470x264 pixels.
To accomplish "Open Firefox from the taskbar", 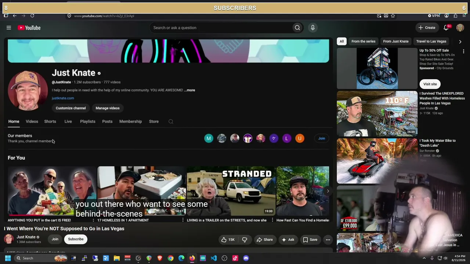I will point(192,258).
